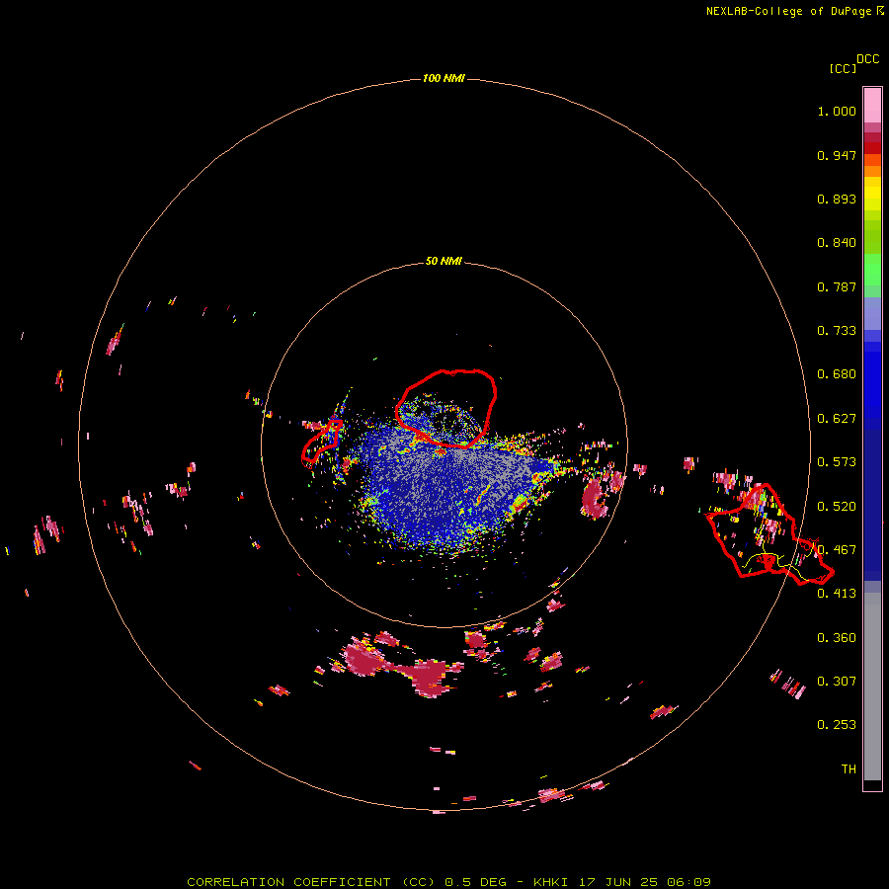Click the 0.947 color scale value
The width and height of the screenshot is (889, 889).
tap(837, 155)
